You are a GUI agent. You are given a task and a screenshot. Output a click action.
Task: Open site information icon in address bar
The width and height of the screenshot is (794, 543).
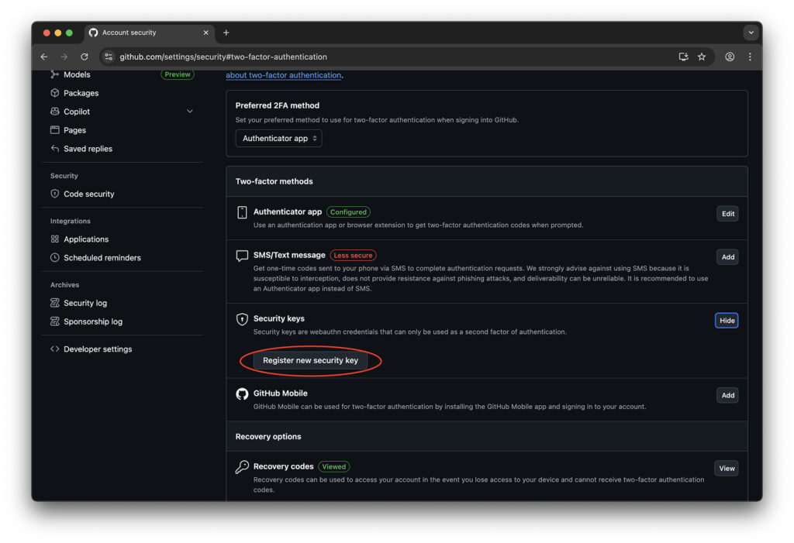109,57
